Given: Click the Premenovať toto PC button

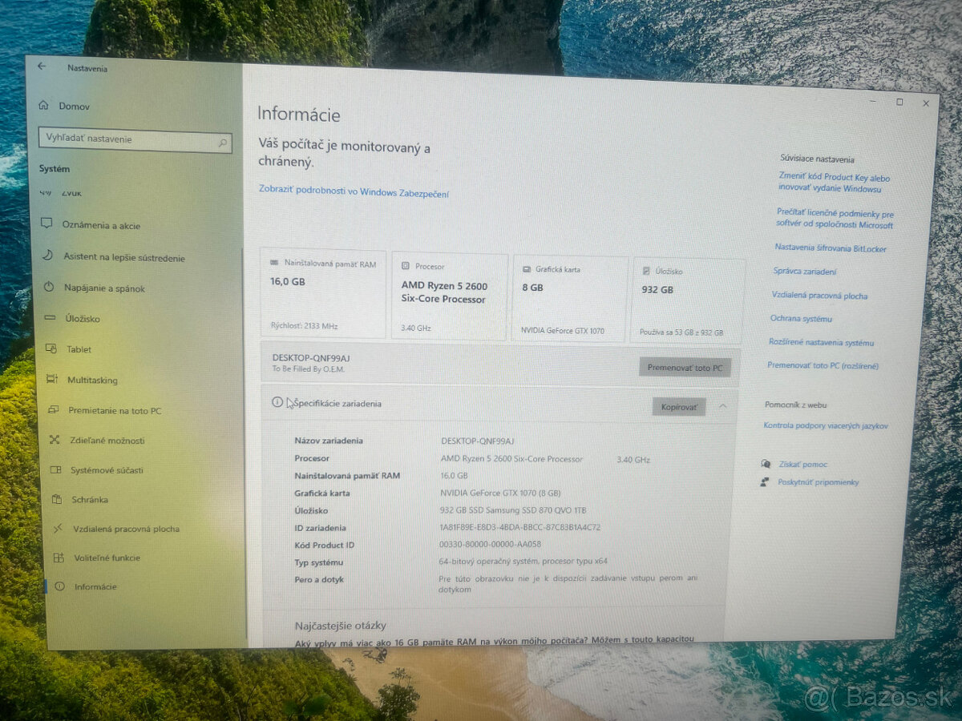Looking at the screenshot, I should click(x=685, y=367).
